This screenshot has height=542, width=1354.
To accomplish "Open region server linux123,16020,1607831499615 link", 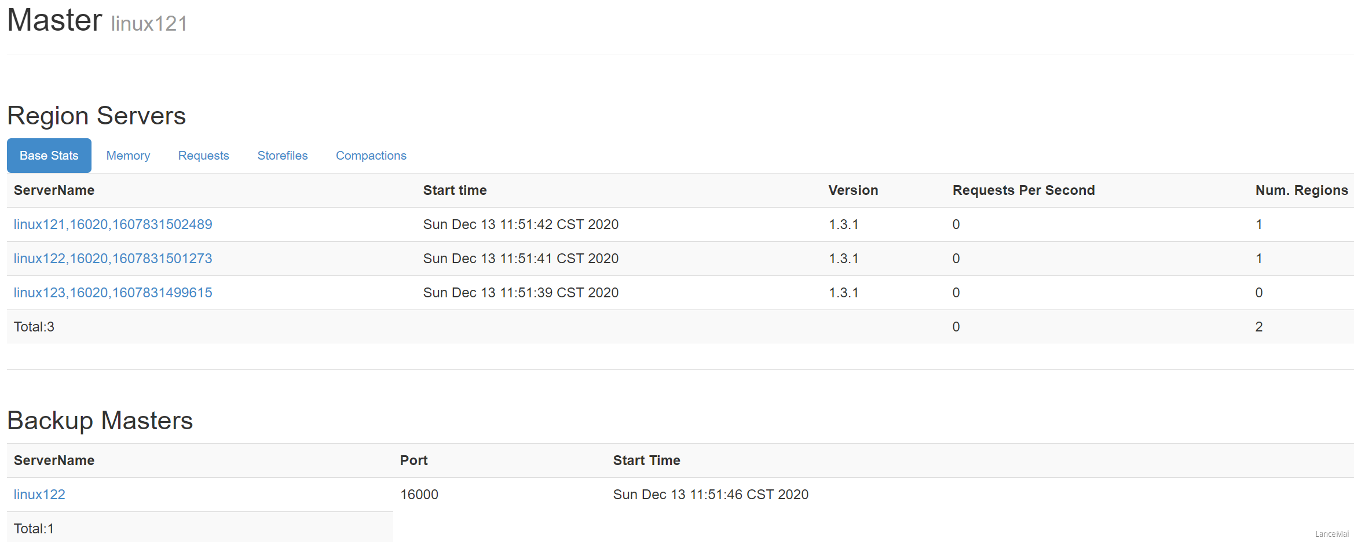I will pyautogui.click(x=113, y=293).
